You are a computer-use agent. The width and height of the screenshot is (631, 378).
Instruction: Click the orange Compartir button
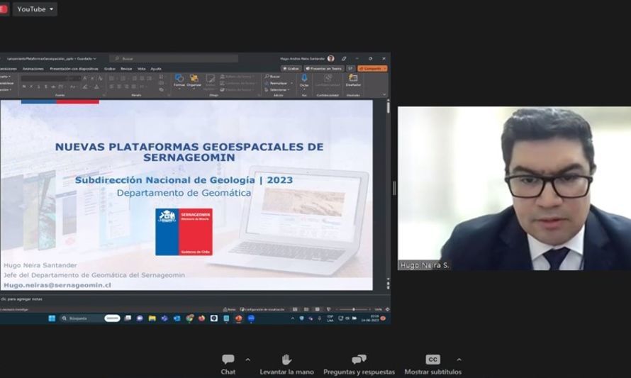tap(373, 68)
